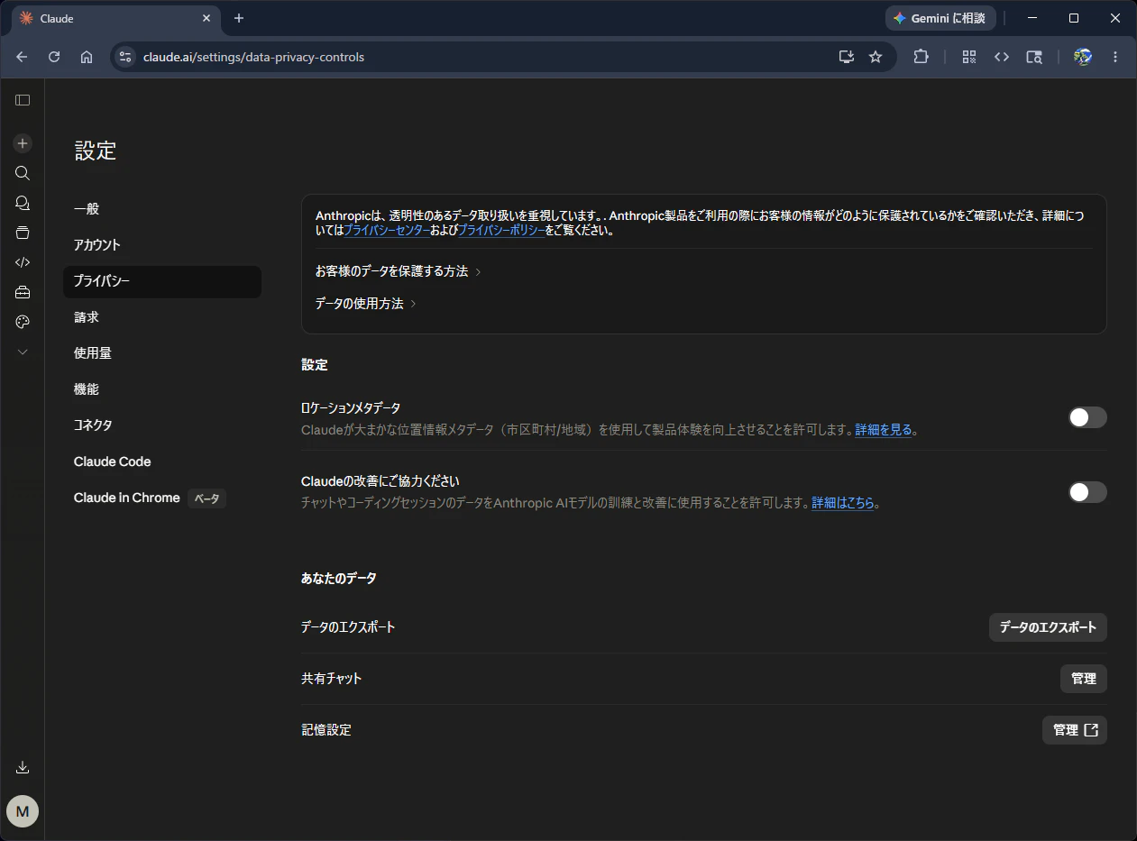Image resolution: width=1137 pixels, height=841 pixels.
Task: Open a new browser tab
Action: coord(239,18)
